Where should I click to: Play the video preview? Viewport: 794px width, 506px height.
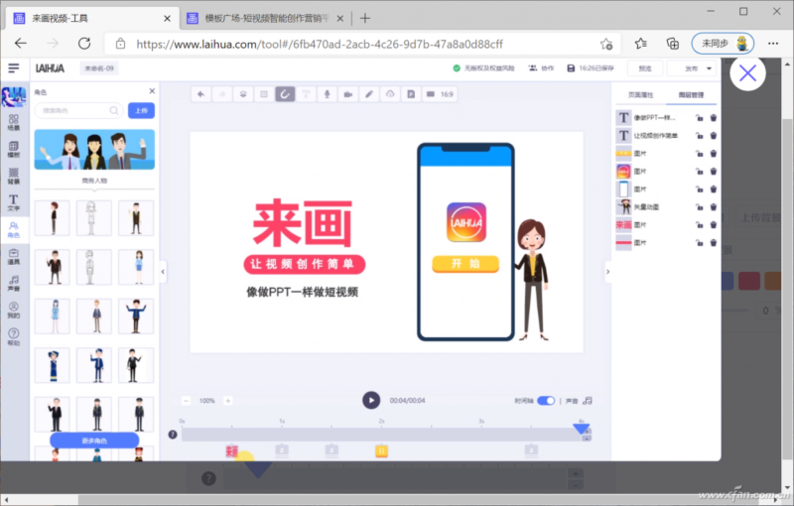371,400
